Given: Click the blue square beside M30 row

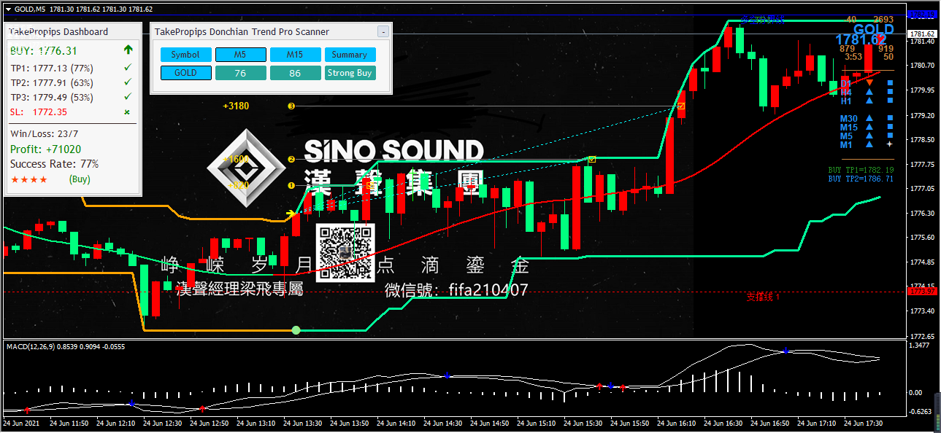Looking at the screenshot, I should pyautogui.click(x=890, y=119).
